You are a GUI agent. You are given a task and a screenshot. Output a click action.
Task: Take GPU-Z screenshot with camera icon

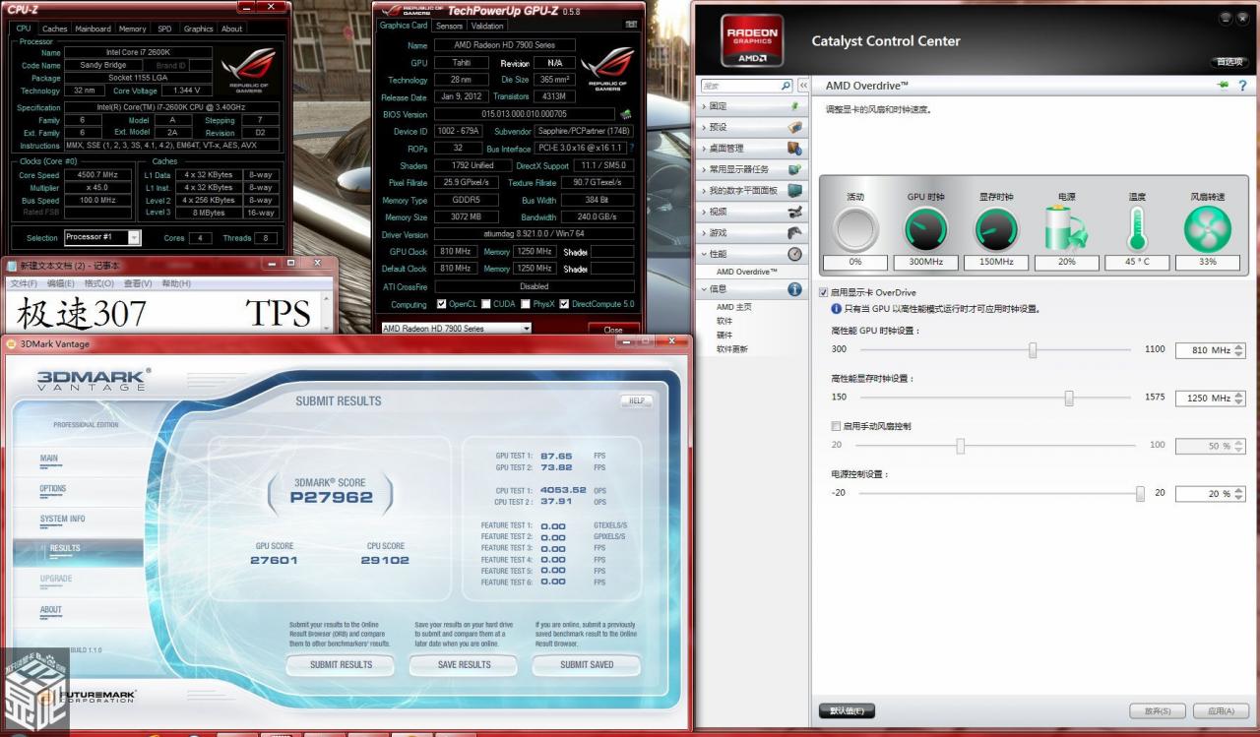point(631,25)
